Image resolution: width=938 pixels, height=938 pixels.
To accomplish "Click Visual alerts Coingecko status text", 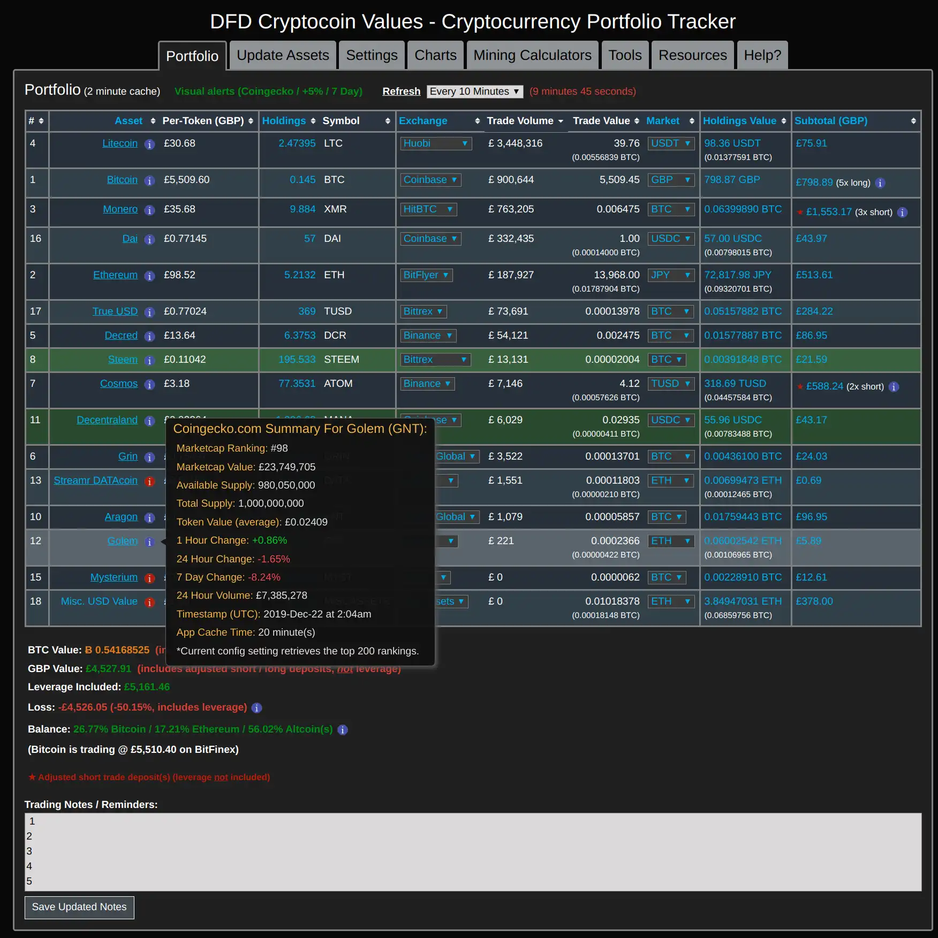I will pyautogui.click(x=268, y=91).
